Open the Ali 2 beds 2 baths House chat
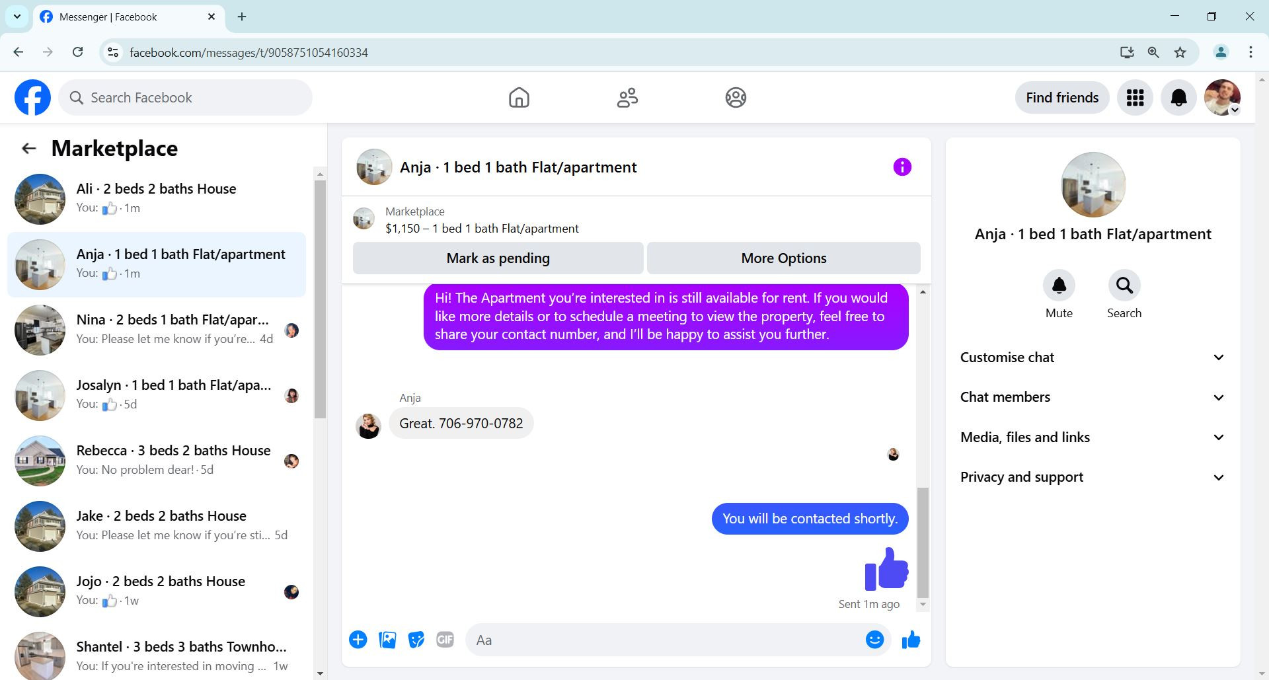 tap(157, 199)
